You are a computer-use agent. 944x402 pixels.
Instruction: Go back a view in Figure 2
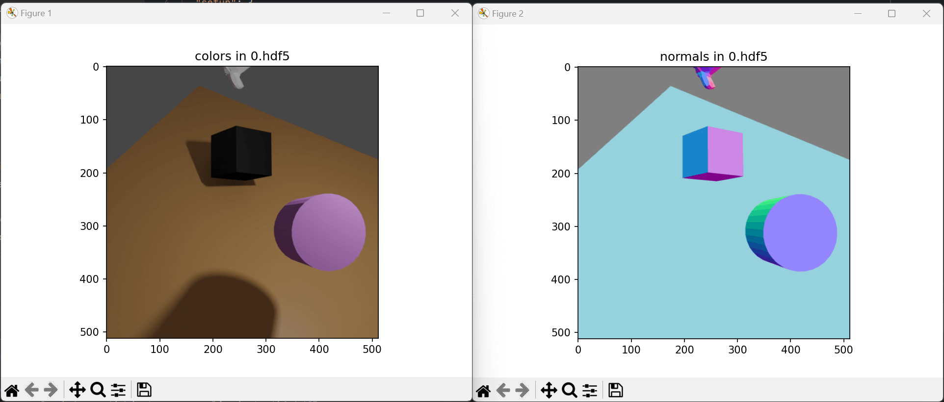click(503, 391)
